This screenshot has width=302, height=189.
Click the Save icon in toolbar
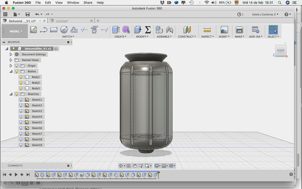point(27,14)
